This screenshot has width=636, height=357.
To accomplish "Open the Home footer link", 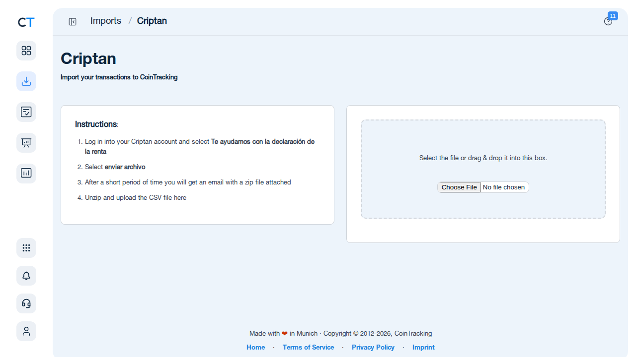I will tap(256, 347).
